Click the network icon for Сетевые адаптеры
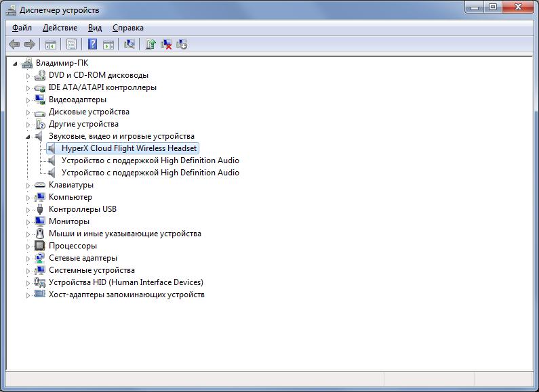The height and width of the screenshot is (392, 539). coord(40,258)
